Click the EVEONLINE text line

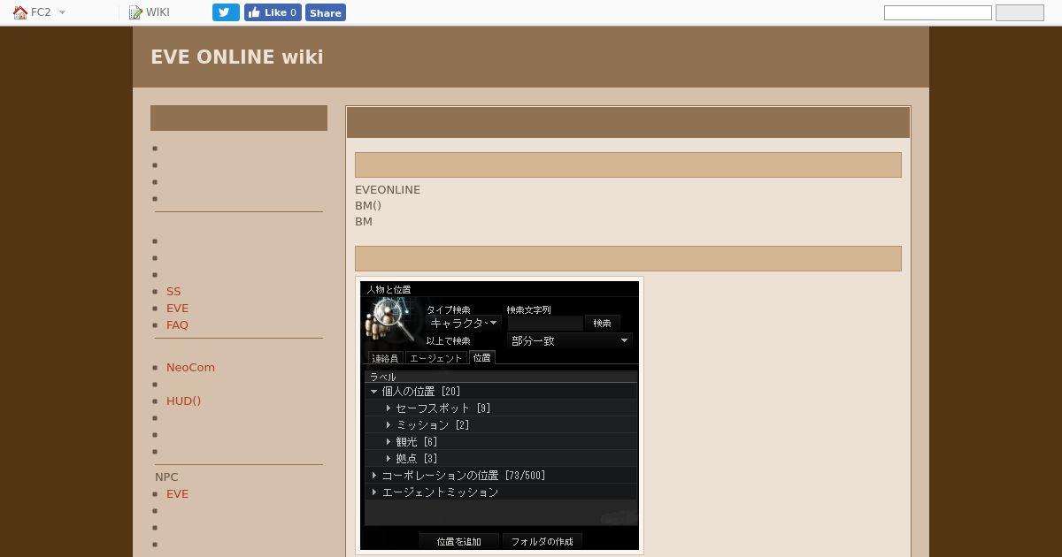[x=388, y=189]
